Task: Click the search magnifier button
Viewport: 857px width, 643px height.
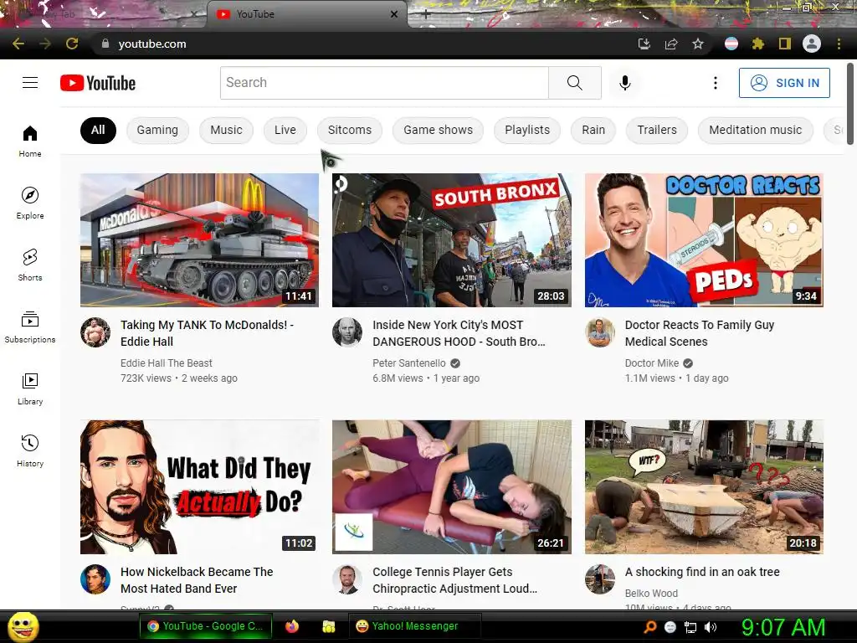Action: coord(574,83)
